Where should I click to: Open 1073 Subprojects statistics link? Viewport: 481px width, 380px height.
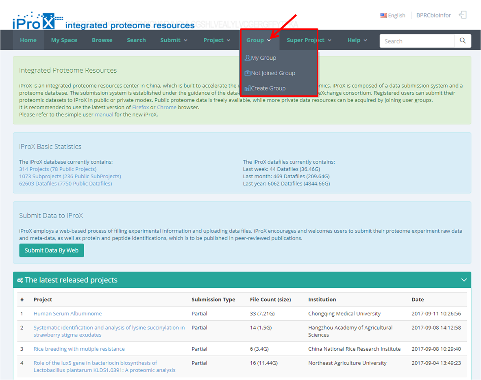click(70, 176)
